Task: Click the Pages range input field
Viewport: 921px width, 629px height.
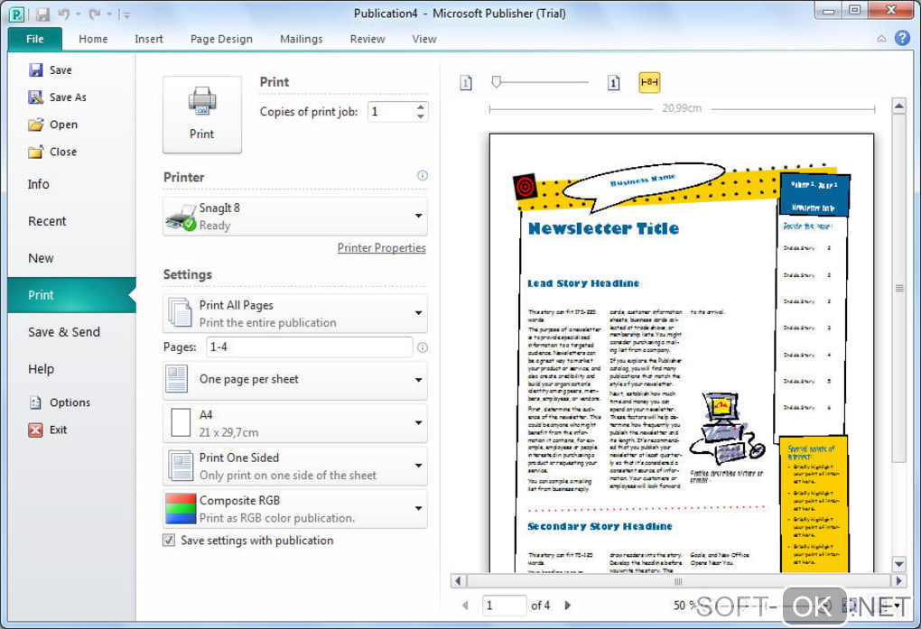Action: [310, 347]
